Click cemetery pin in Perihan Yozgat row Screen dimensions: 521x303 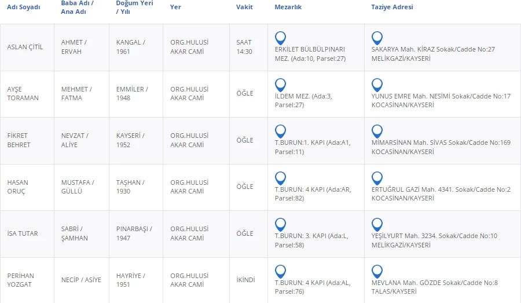point(280,271)
